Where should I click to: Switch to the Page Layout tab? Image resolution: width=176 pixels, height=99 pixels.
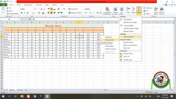[28, 5]
